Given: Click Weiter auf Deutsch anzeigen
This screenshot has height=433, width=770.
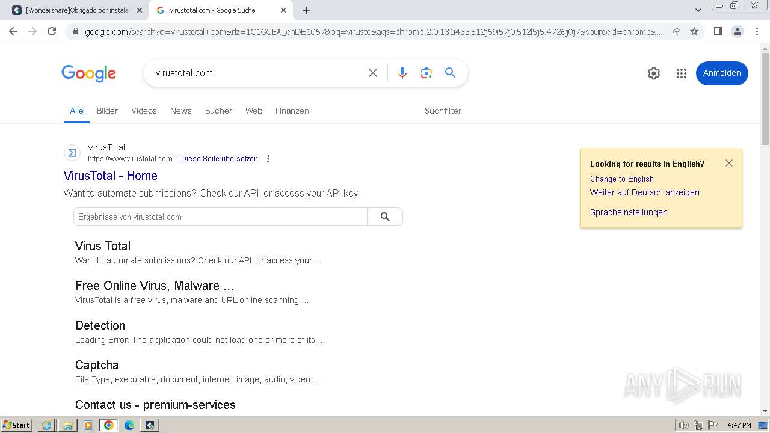Looking at the screenshot, I should point(645,192).
